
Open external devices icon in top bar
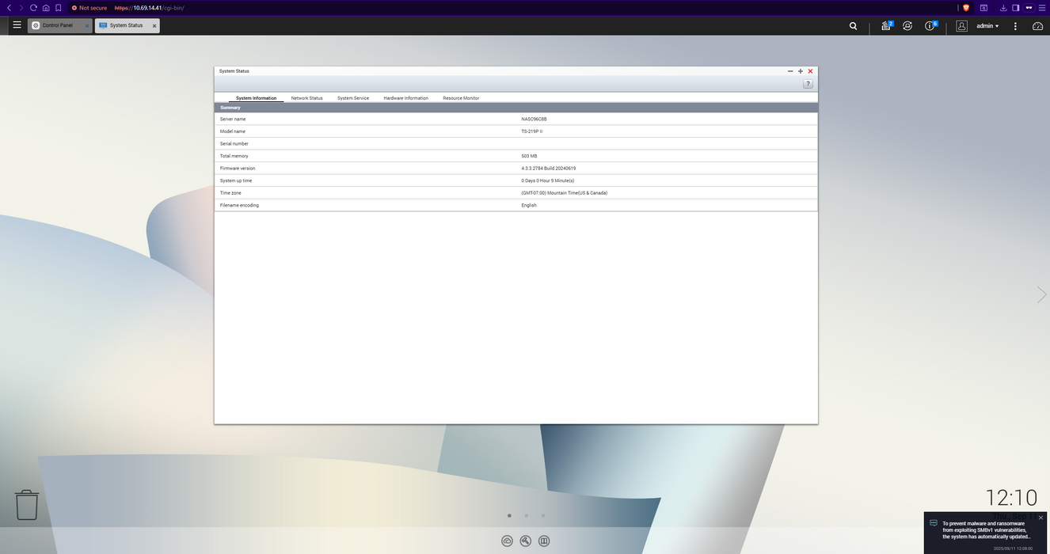[x=907, y=26]
